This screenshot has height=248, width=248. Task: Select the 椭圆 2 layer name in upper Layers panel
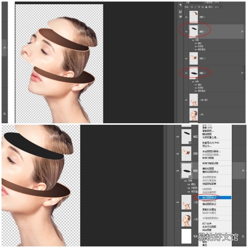(203, 73)
